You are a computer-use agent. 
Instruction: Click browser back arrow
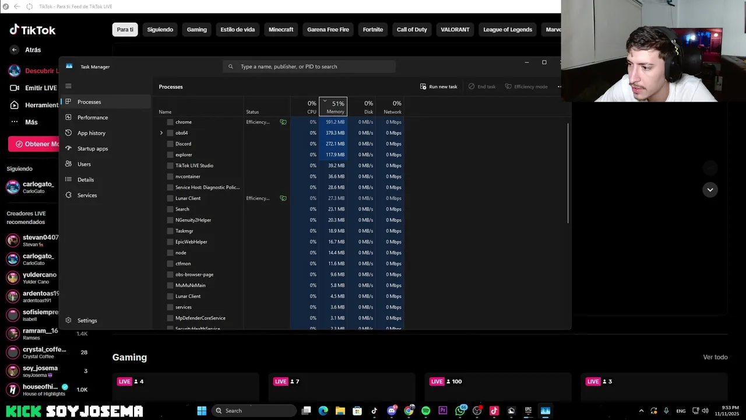click(x=16, y=6)
